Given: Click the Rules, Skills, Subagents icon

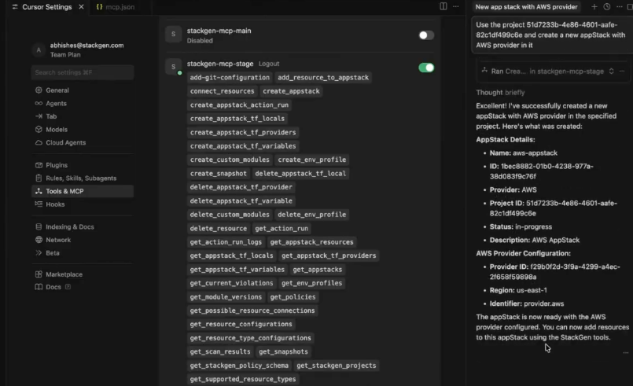Looking at the screenshot, I should (39, 178).
